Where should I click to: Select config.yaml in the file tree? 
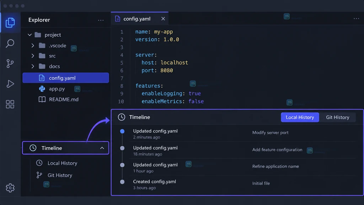tap(66, 78)
